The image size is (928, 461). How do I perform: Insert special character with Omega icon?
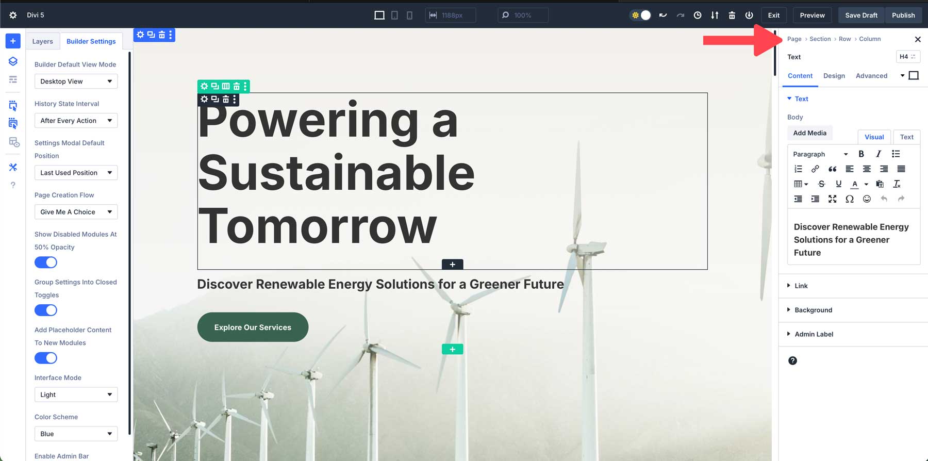(x=850, y=199)
